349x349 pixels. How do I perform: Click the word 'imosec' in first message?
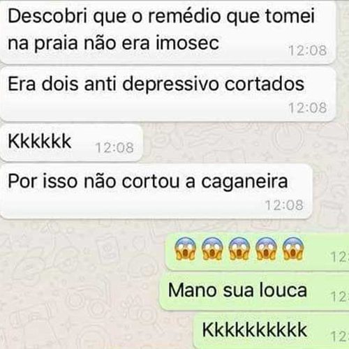click(x=187, y=43)
